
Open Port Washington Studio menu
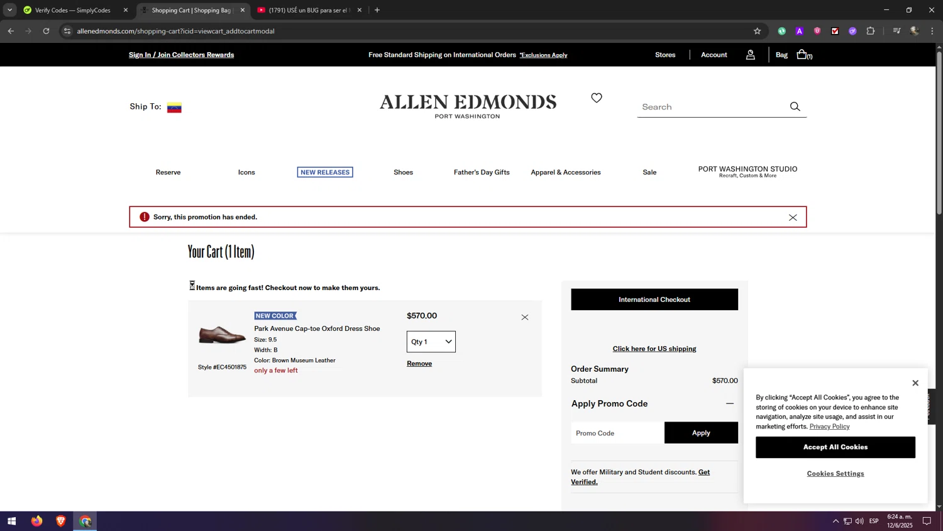tap(747, 172)
